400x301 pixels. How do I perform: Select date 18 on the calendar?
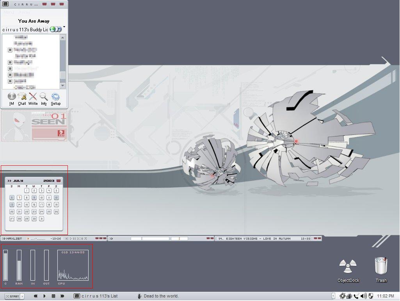point(49,204)
